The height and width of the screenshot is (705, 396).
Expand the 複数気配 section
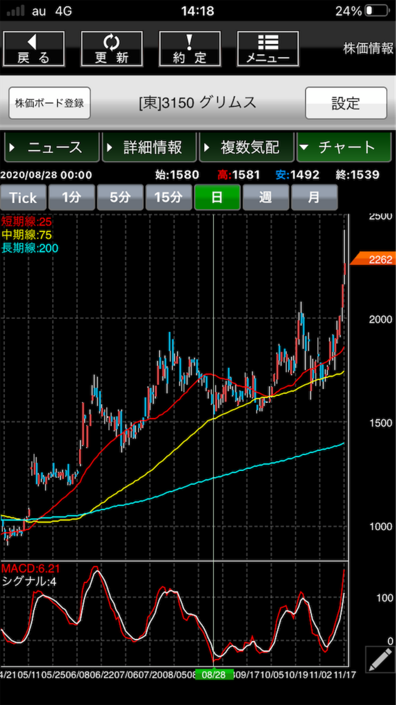click(x=246, y=147)
